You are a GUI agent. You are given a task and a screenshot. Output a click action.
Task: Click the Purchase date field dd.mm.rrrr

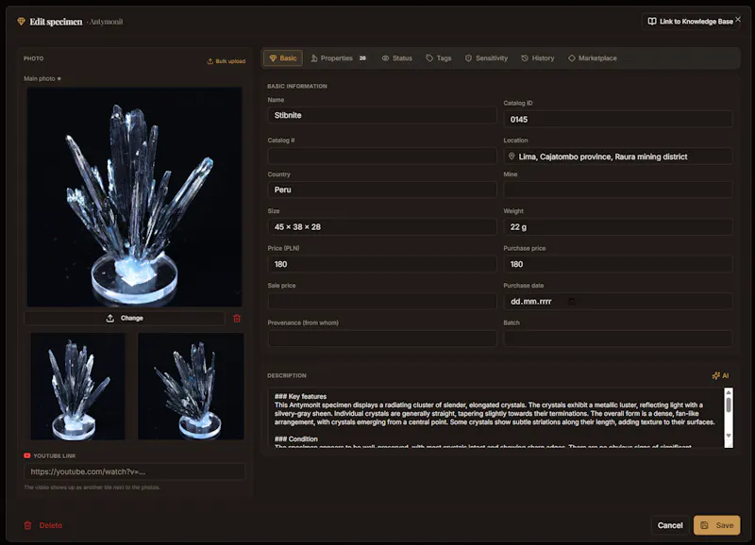pyautogui.click(x=618, y=302)
